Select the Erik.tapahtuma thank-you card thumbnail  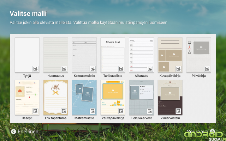point(56,97)
